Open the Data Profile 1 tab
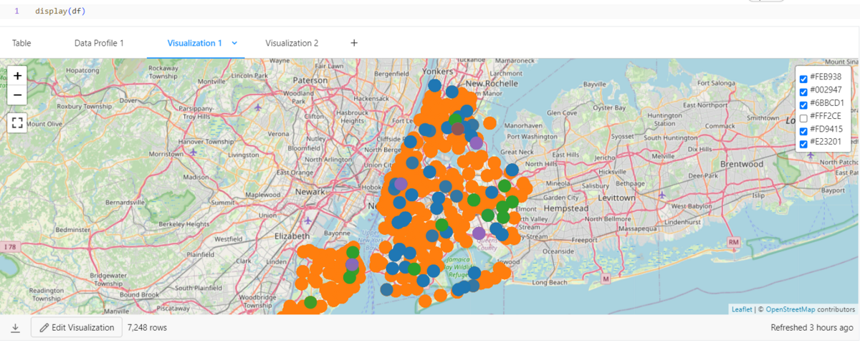Screen dimensions: 860x343 [99, 43]
